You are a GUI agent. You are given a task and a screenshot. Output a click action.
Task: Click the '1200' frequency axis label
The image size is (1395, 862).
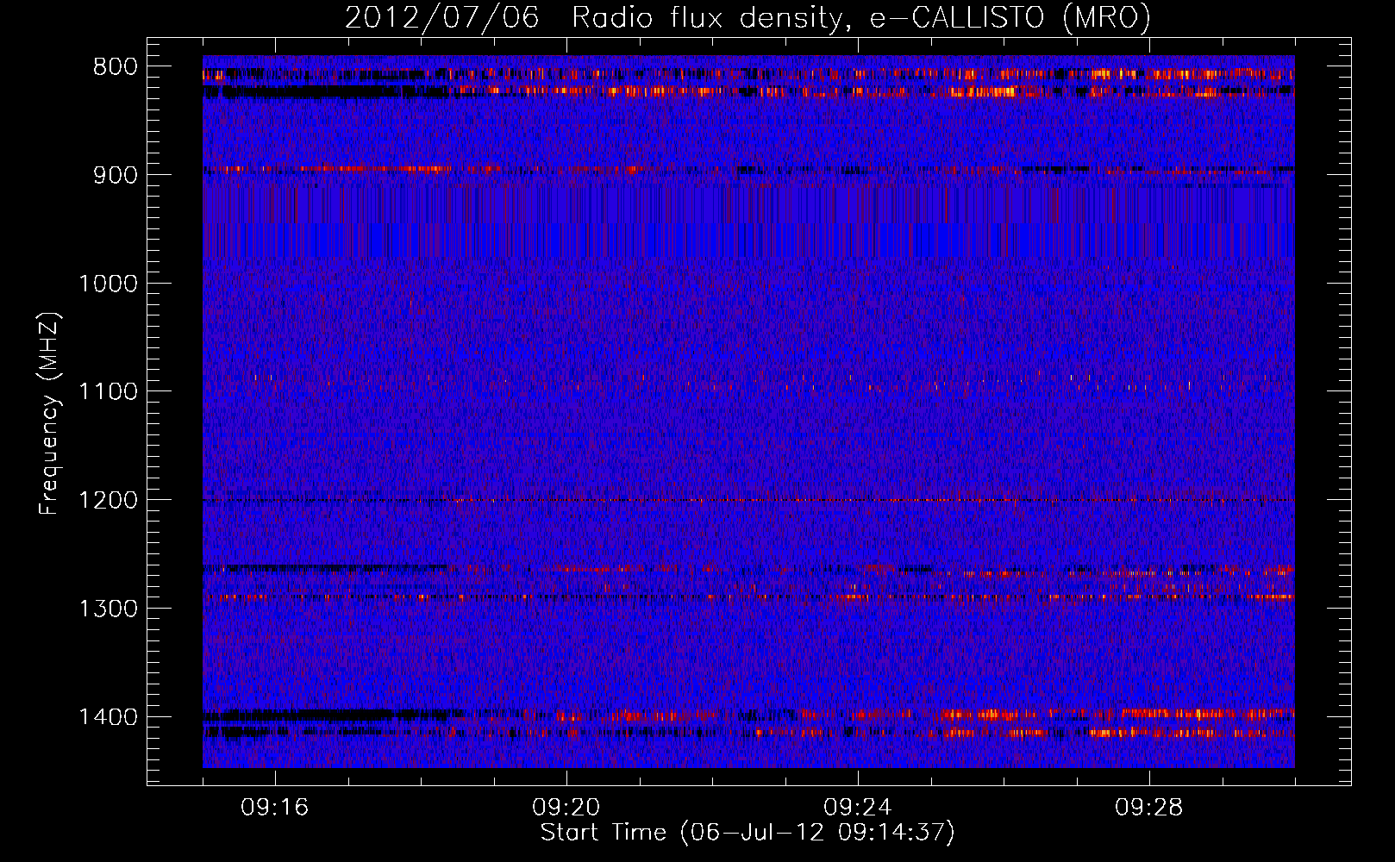click(x=108, y=500)
